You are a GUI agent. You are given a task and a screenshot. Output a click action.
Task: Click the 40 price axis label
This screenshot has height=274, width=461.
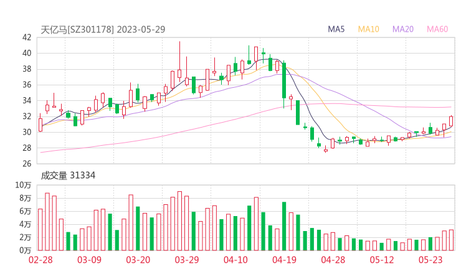coord(27,53)
